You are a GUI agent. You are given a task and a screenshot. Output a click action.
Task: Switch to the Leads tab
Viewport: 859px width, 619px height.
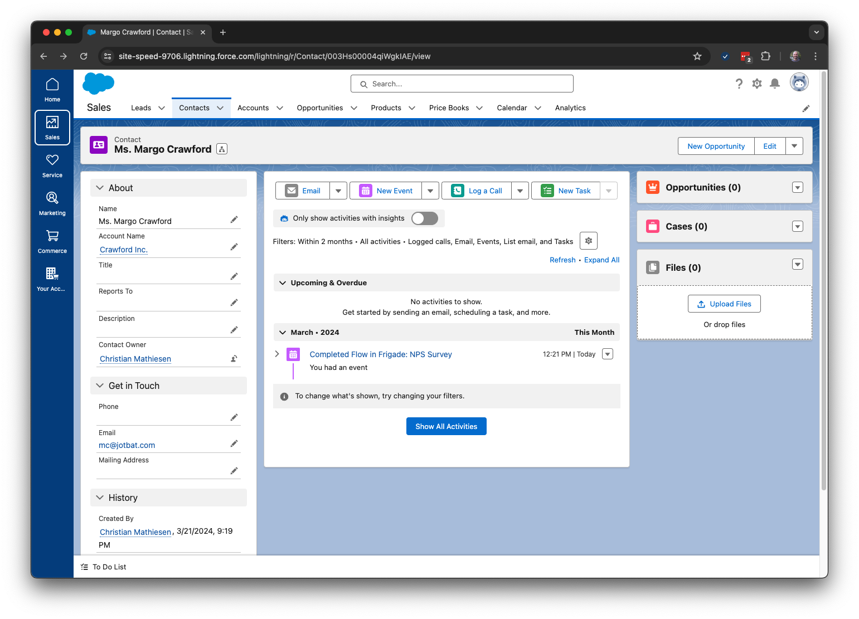(x=141, y=108)
